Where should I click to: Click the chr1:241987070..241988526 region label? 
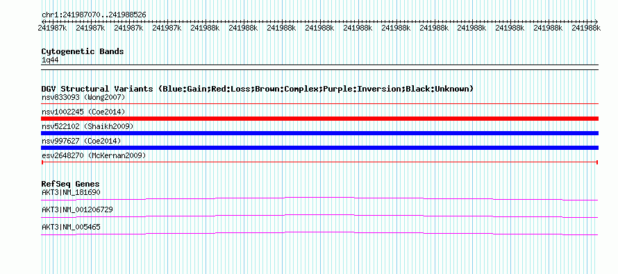[x=94, y=15]
